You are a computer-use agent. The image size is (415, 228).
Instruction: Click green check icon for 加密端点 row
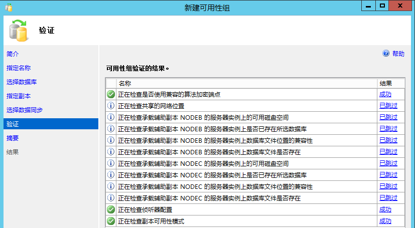pos(111,94)
